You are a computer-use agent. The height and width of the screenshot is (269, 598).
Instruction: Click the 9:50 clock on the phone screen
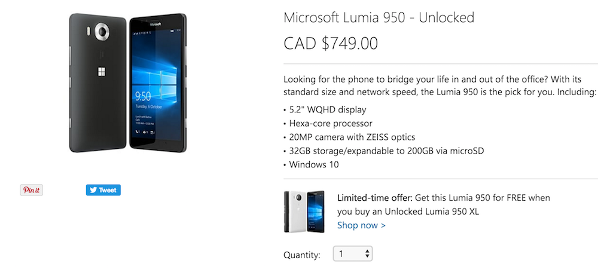click(x=144, y=95)
